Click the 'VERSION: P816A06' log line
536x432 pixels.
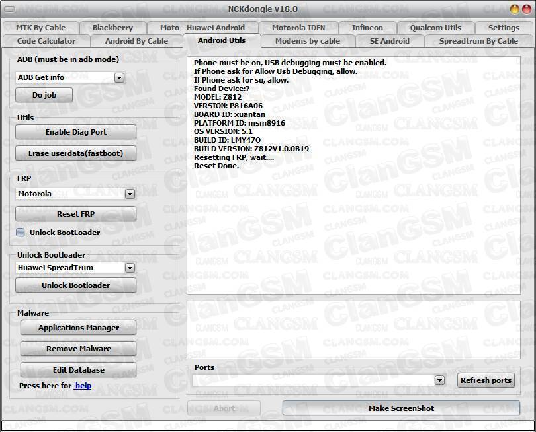point(228,106)
